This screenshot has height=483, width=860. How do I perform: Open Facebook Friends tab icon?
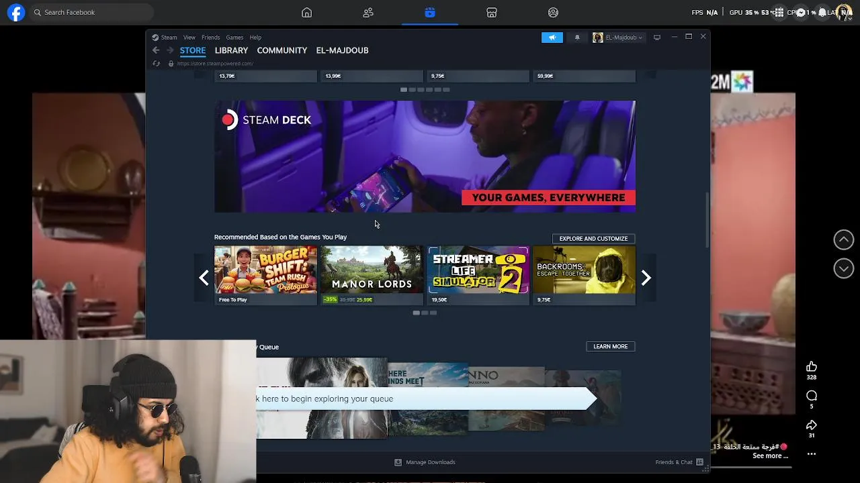click(368, 12)
